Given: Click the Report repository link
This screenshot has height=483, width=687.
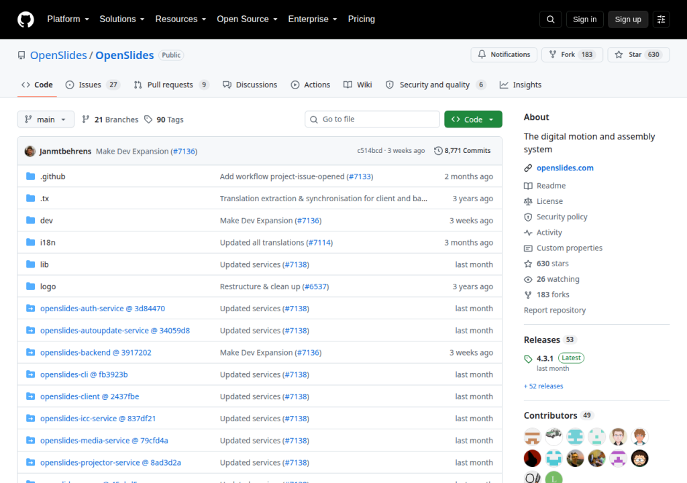Looking at the screenshot, I should (554, 311).
